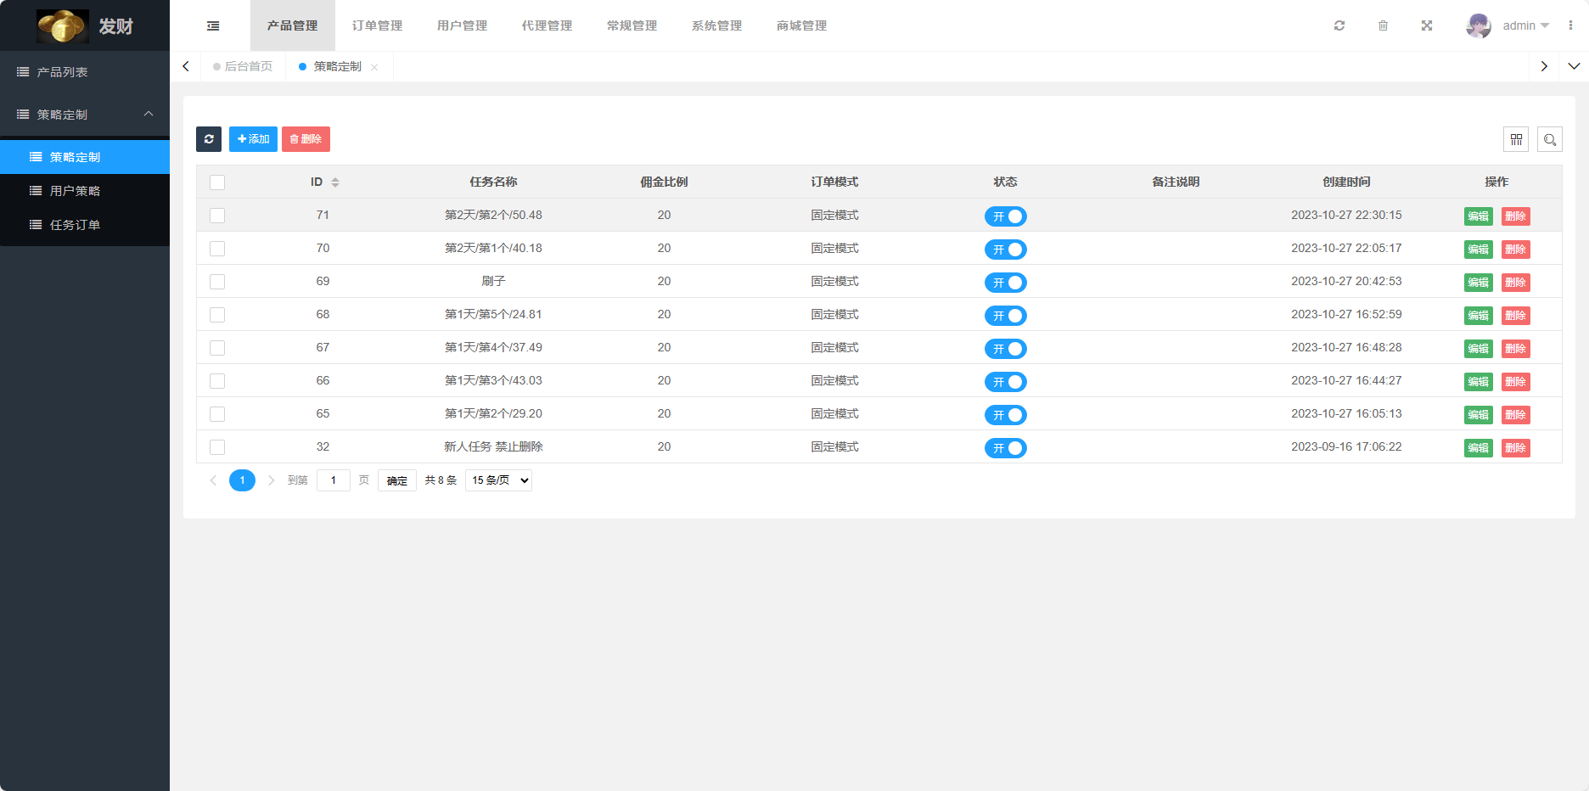1589x791 pixels.
Task: Click 删除 for row ID 32
Action: (x=1516, y=448)
